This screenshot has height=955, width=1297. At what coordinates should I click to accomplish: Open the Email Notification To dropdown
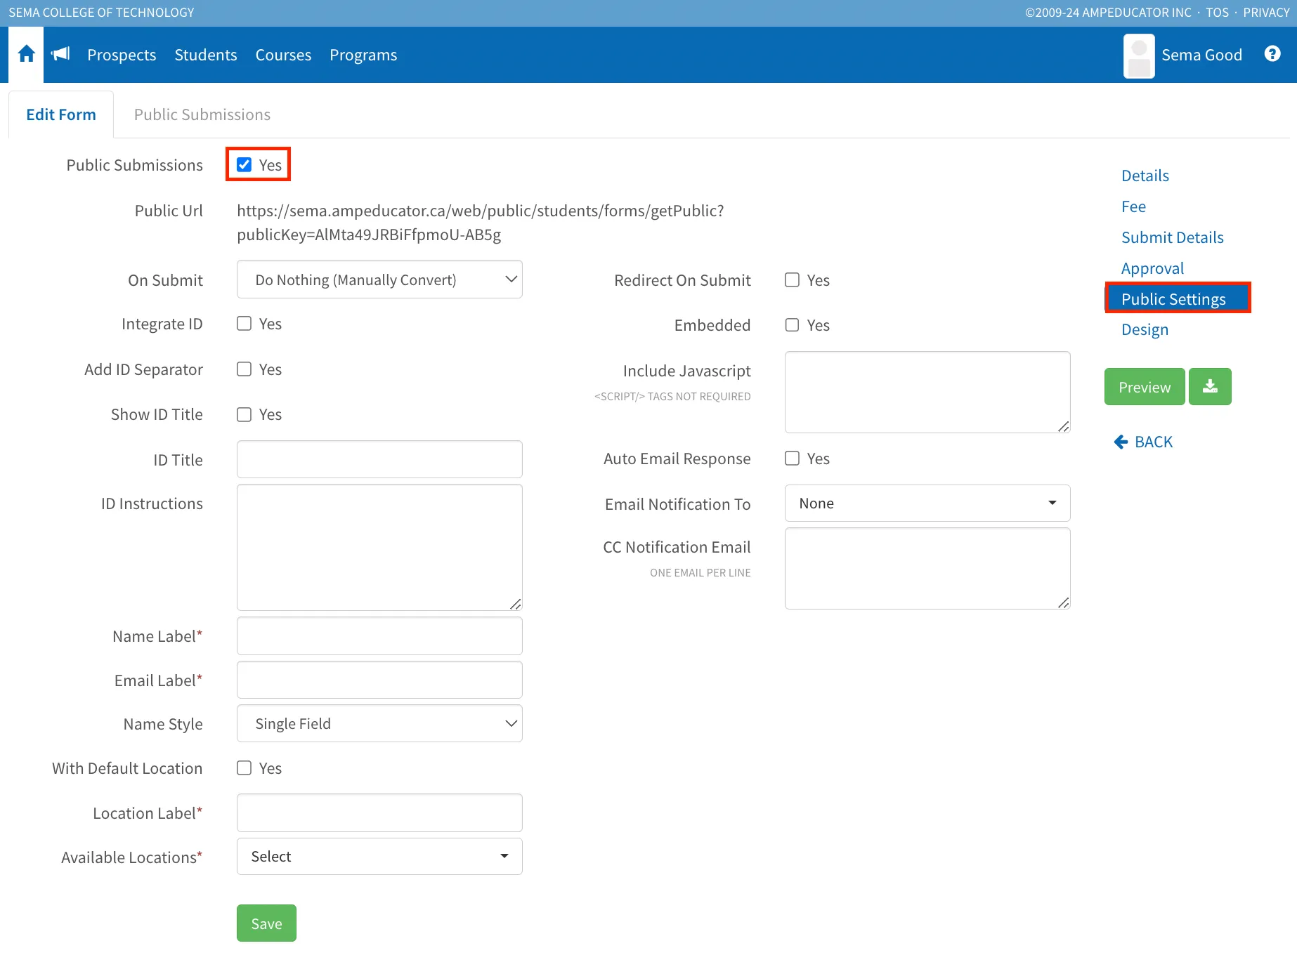(x=927, y=503)
